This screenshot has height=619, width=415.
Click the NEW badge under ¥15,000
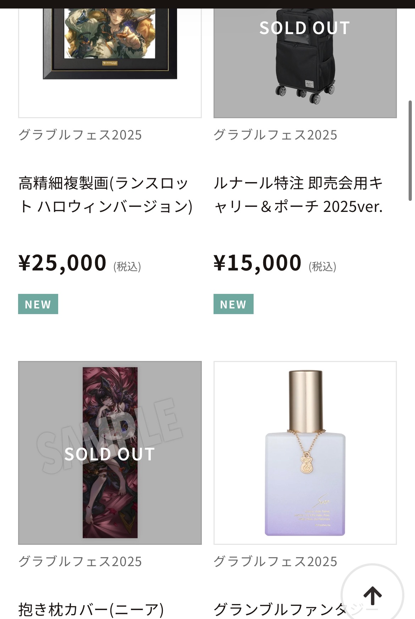pos(233,304)
